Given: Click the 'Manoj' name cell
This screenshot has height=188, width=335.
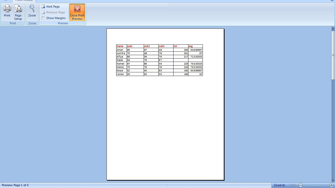Looking at the screenshot, I should [x=121, y=67].
